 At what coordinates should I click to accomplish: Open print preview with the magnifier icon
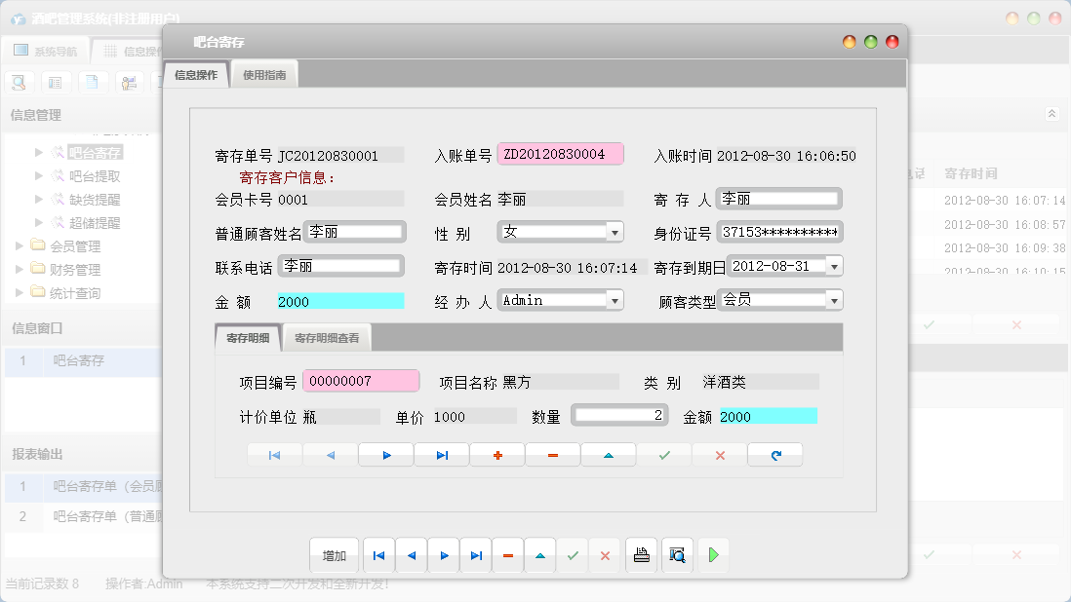tap(677, 555)
